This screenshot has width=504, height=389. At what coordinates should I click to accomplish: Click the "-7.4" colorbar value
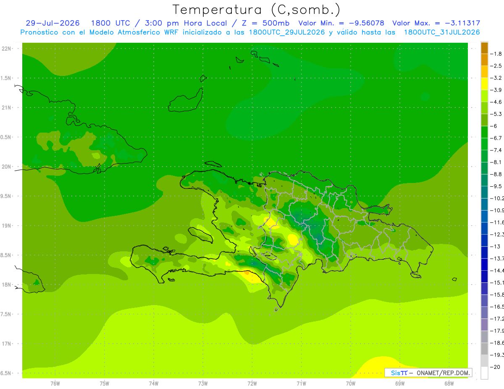pos(496,150)
